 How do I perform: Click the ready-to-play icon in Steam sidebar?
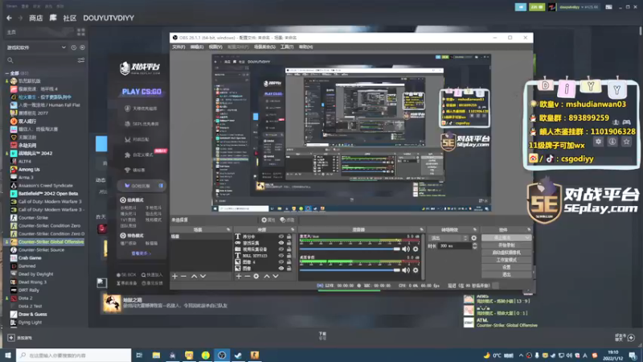coord(83,47)
